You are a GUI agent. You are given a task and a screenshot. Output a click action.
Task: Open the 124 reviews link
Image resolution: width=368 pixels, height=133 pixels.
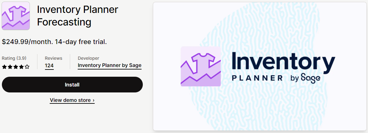(49, 66)
